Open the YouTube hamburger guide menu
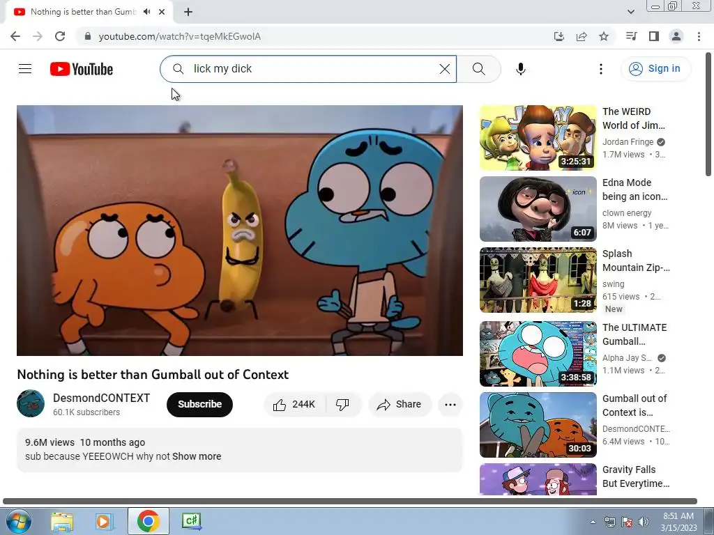The width and height of the screenshot is (714, 535). (x=25, y=69)
